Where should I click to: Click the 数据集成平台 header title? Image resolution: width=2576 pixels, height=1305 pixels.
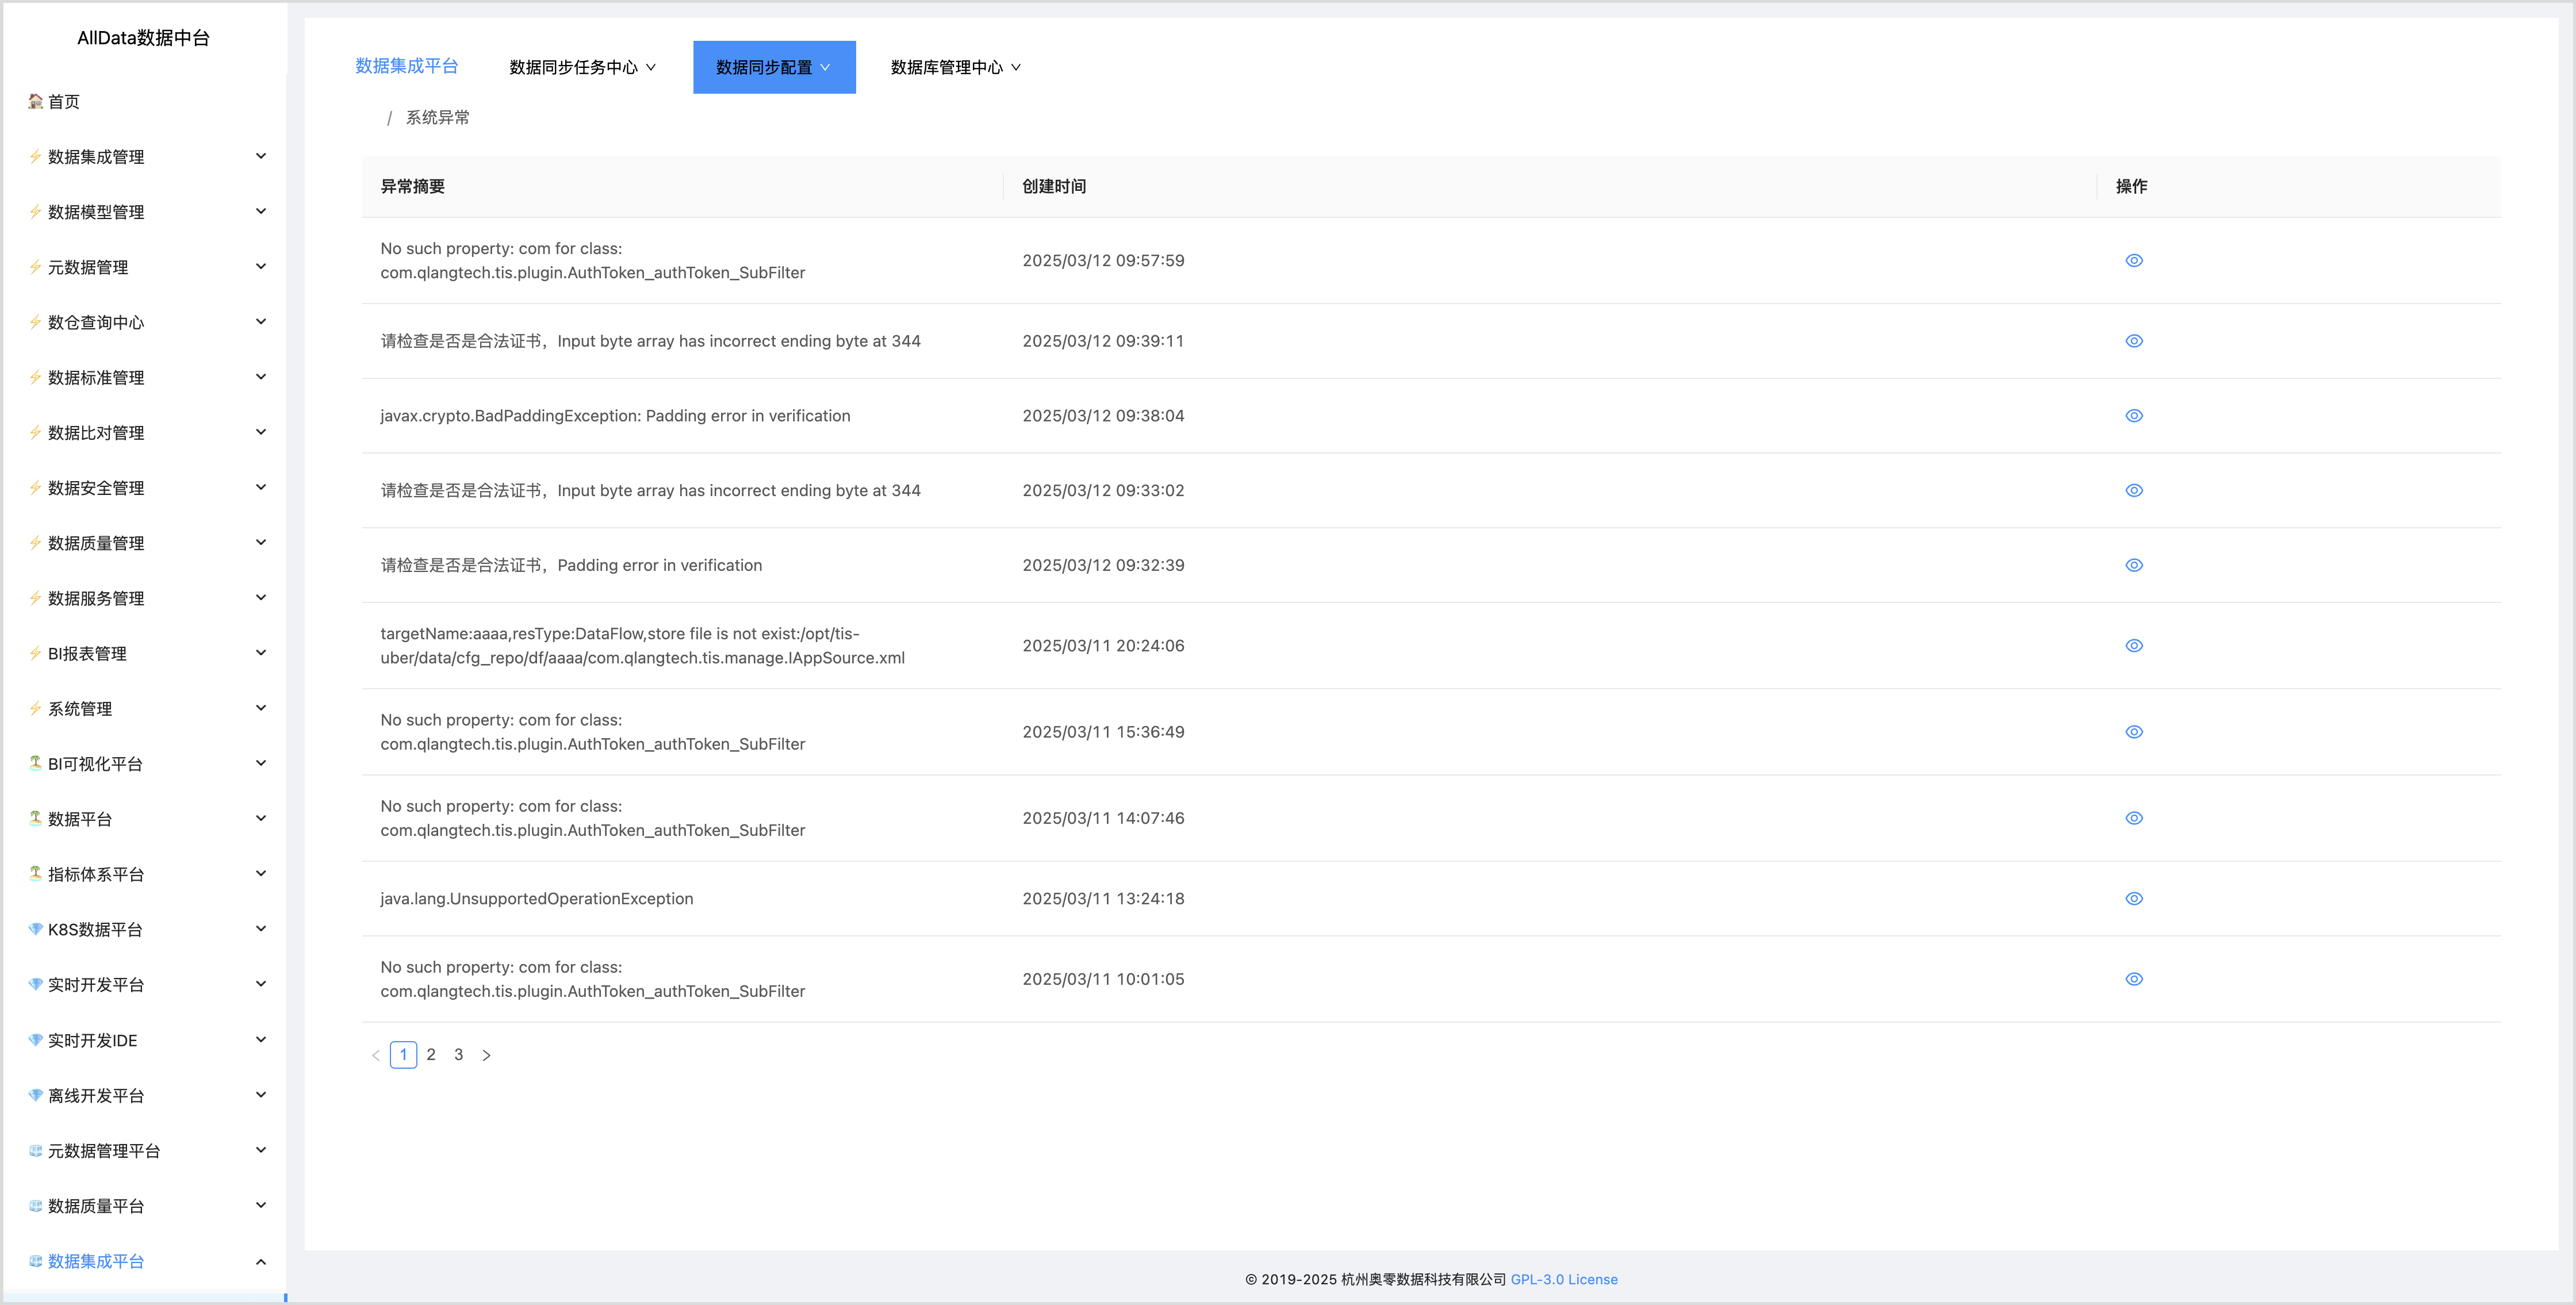pyautogui.click(x=406, y=66)
